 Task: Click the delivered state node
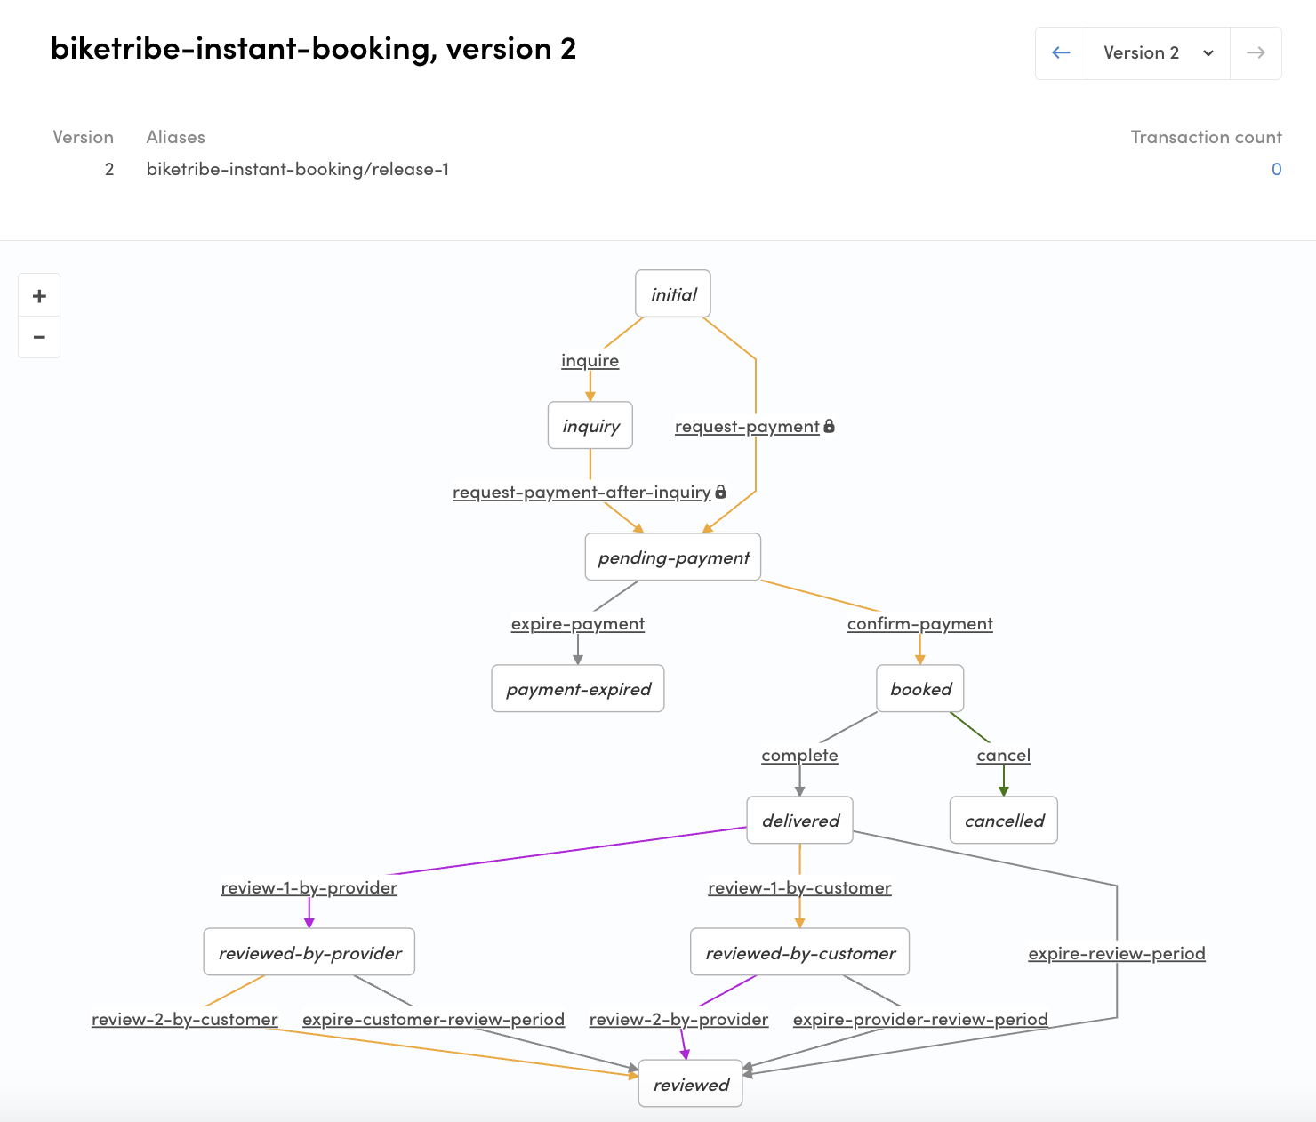800,821
